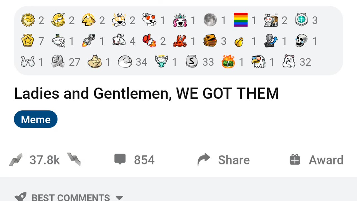Tap the rocket award icon
This screenshot has width=357, height=201.
coord(88,41)
